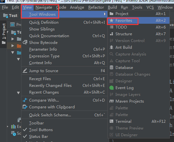Choose Quick Switch Scheme
This screenshot has width=174, height=142.
pos(64,115)
